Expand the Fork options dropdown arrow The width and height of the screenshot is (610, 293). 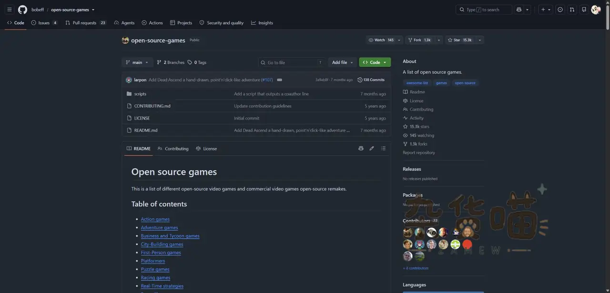pyautogui.click(x=439, y=40)
